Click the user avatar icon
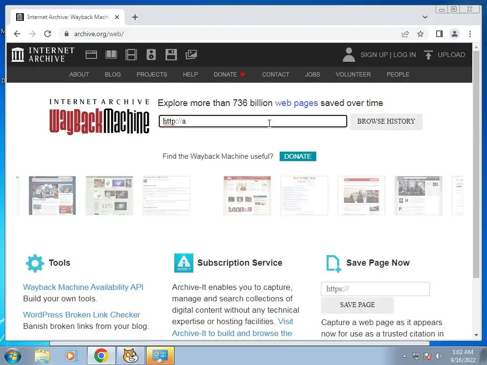 (349, 55)
